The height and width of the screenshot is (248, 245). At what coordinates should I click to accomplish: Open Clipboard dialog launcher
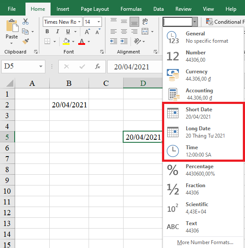pos(36,52)
